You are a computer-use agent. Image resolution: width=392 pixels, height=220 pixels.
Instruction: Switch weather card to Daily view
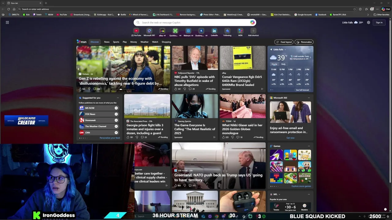tap(283, 64)
